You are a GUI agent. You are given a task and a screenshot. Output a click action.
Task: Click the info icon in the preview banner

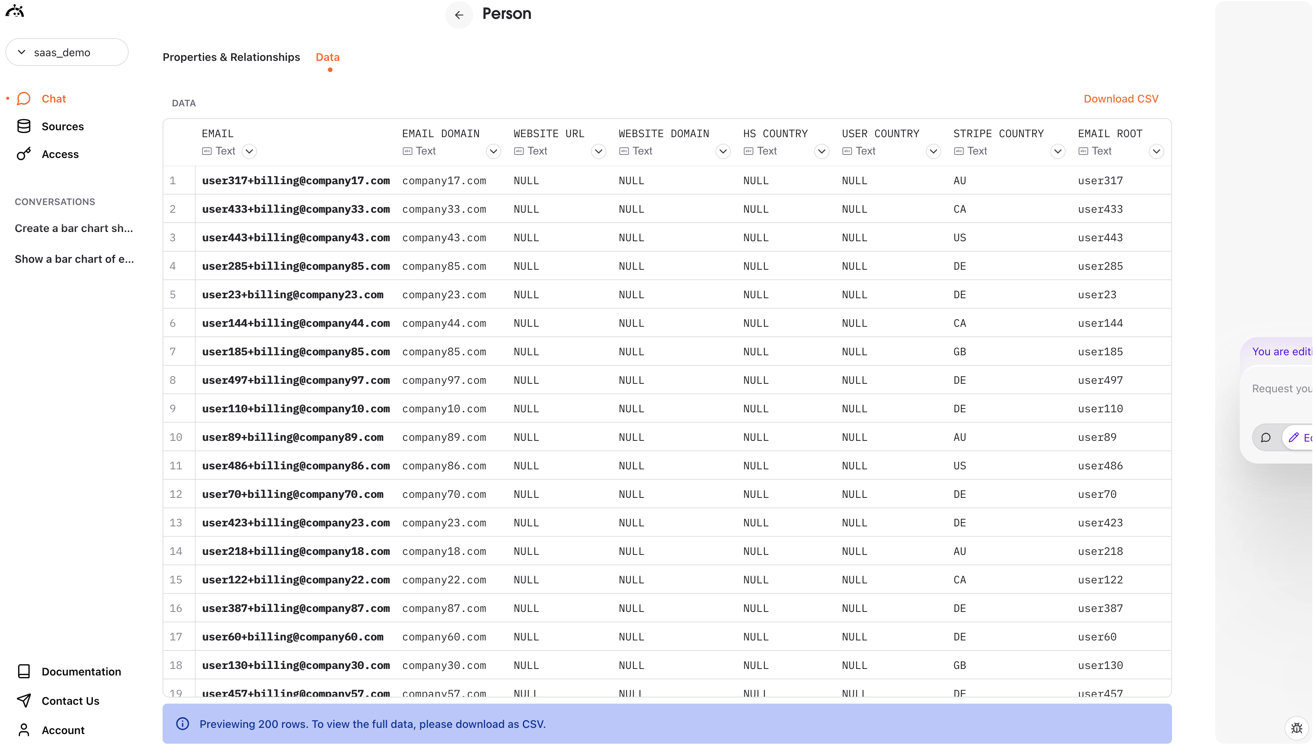pyautogui.click(x=183, y=723)
